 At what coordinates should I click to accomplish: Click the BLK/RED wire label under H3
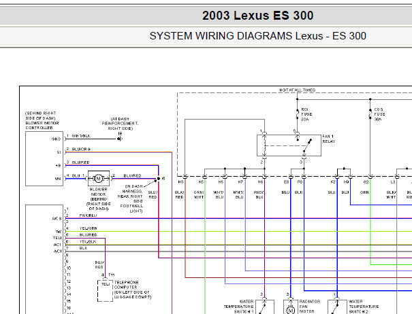(180, 194)
